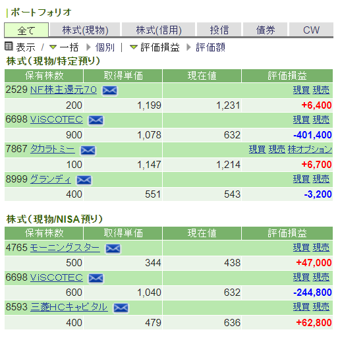Click the table icon next to 表示
The image size is (340, 338).
click(9, 46)
